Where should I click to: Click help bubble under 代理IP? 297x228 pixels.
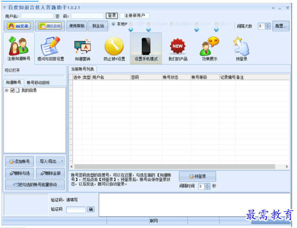click(131, 29)
